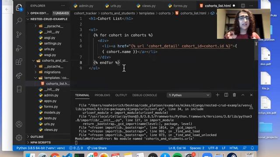Image resolution: width=280 pixels, height=157 pixels.
Task: Go to line via Ln 8, Col 14
Action: click(x=177, y=148)
